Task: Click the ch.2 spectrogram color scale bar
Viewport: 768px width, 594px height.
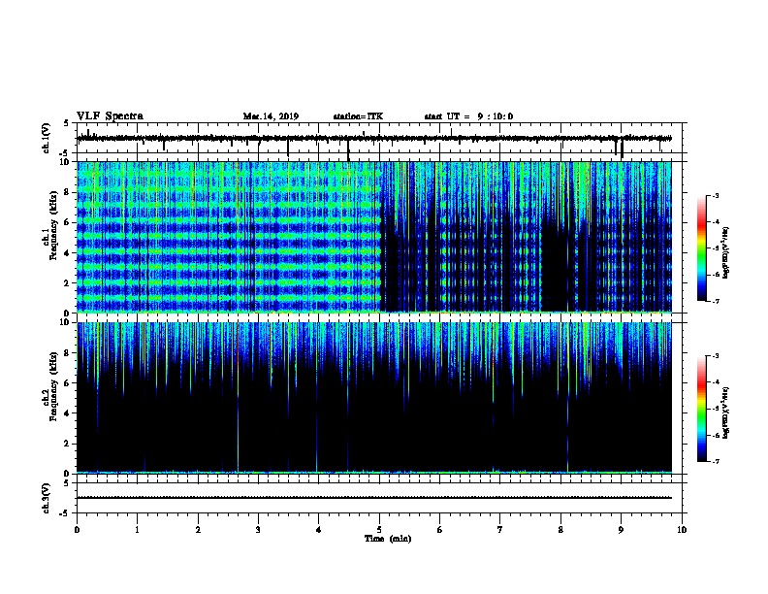Action: point(702,409)
